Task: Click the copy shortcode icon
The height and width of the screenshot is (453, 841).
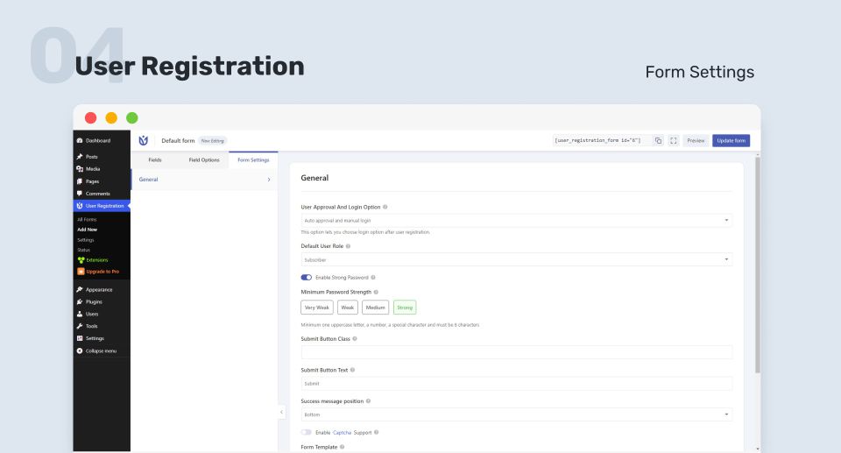Action: point(658,140)
